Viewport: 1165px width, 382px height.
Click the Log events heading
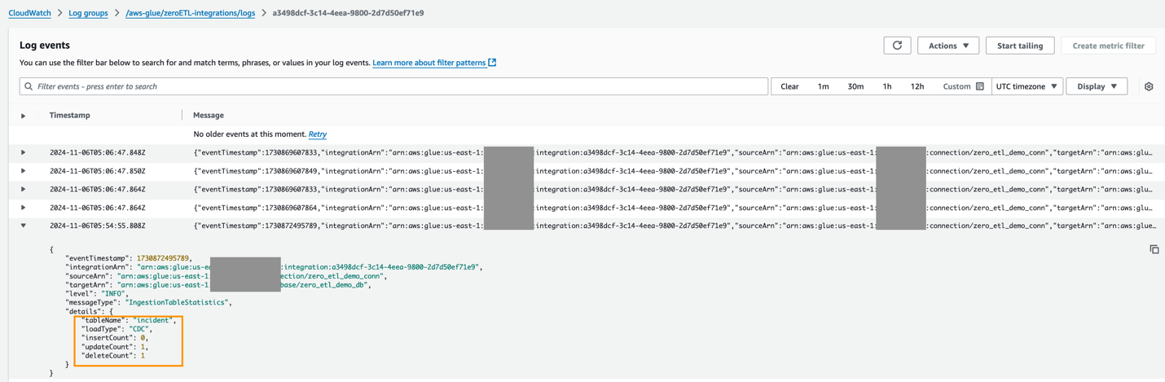(45, 46)
